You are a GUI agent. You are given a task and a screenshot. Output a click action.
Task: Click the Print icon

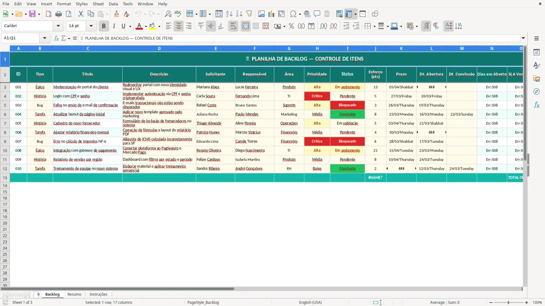(x=59, y=14)
